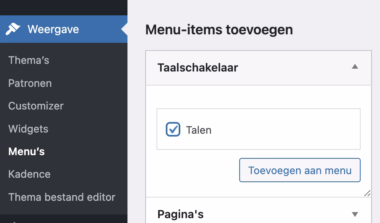This screenshot has height=223, width=380.
Task: Click the Taalschakelaar panel title
Action: [198, 67]
